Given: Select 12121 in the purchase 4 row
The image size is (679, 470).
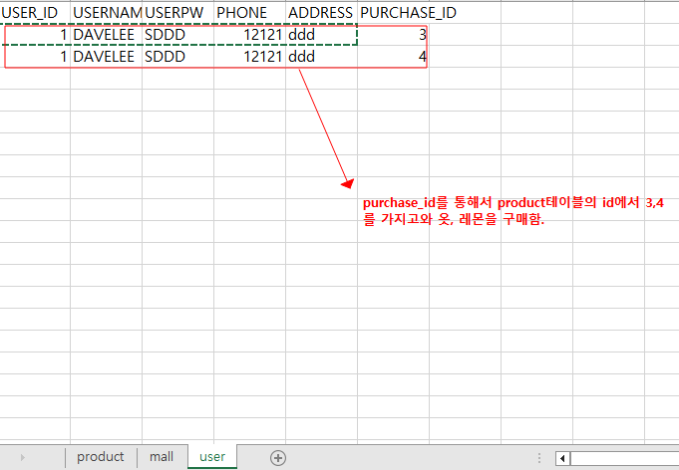Looking at the screenshot, I should [250, 56].
